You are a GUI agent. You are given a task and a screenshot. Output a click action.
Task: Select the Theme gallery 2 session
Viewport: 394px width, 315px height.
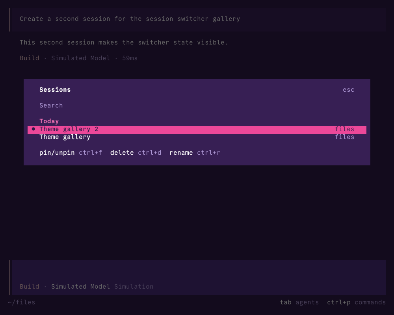pyautogui.click(x=197, y=130)
